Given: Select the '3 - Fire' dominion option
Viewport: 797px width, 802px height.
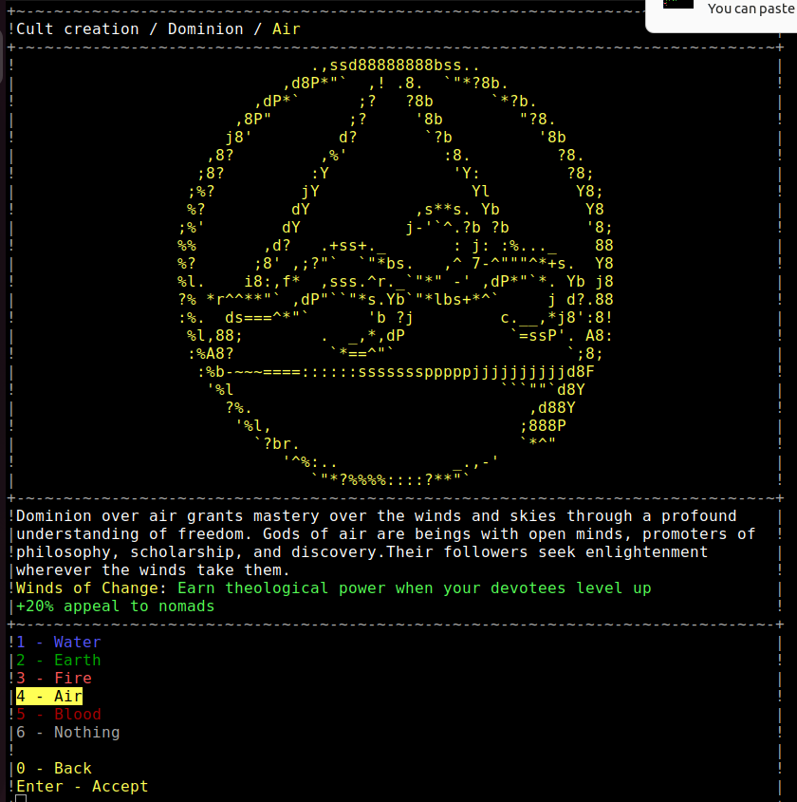Looking at the screenshot, I should click(x=54, y=678).
